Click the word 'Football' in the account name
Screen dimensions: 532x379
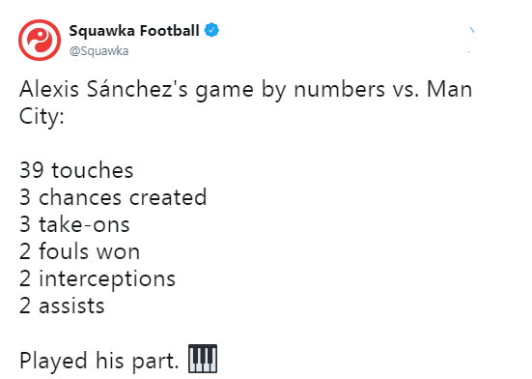click(169, 30)
